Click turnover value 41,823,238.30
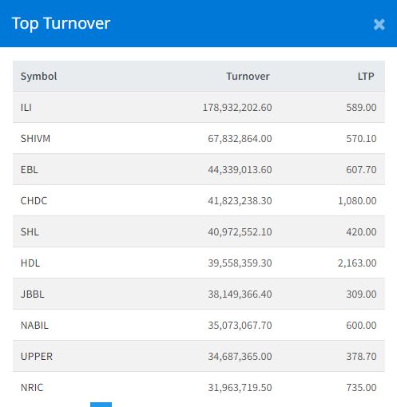The width and height of the screenshot is (397, 407). tap(240, 201)
